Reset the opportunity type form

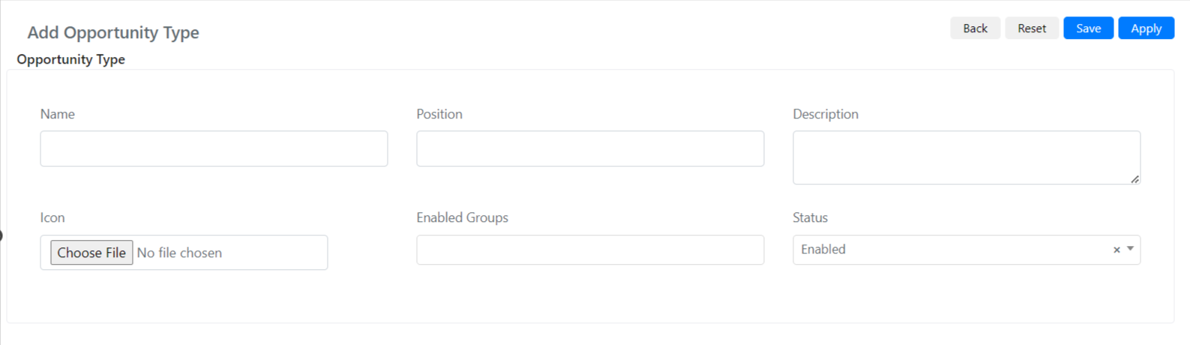1032,28
